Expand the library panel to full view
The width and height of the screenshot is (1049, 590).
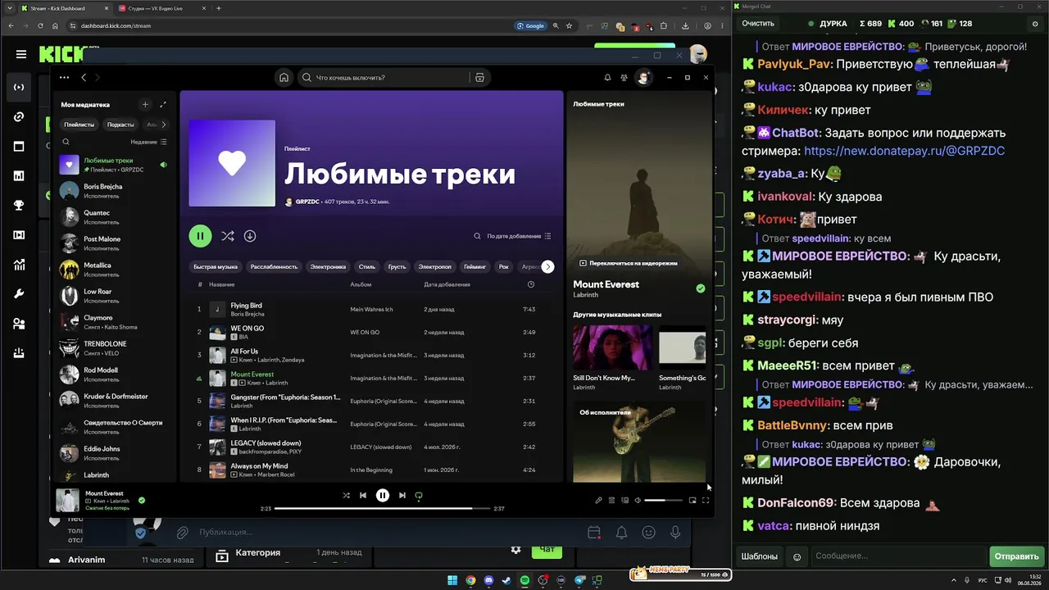[163, 105]
